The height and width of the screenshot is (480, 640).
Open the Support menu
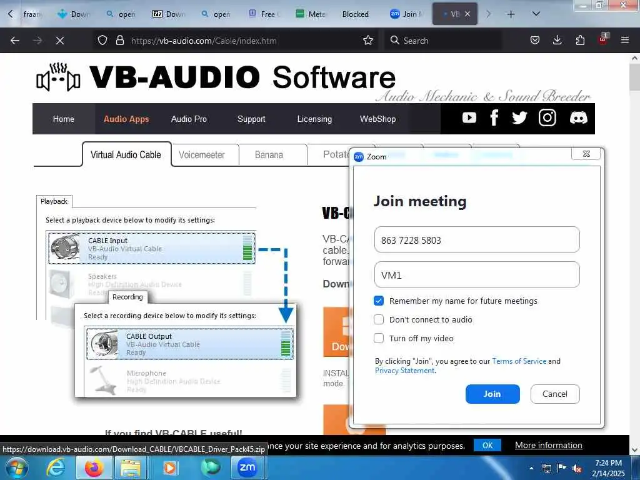251,119
